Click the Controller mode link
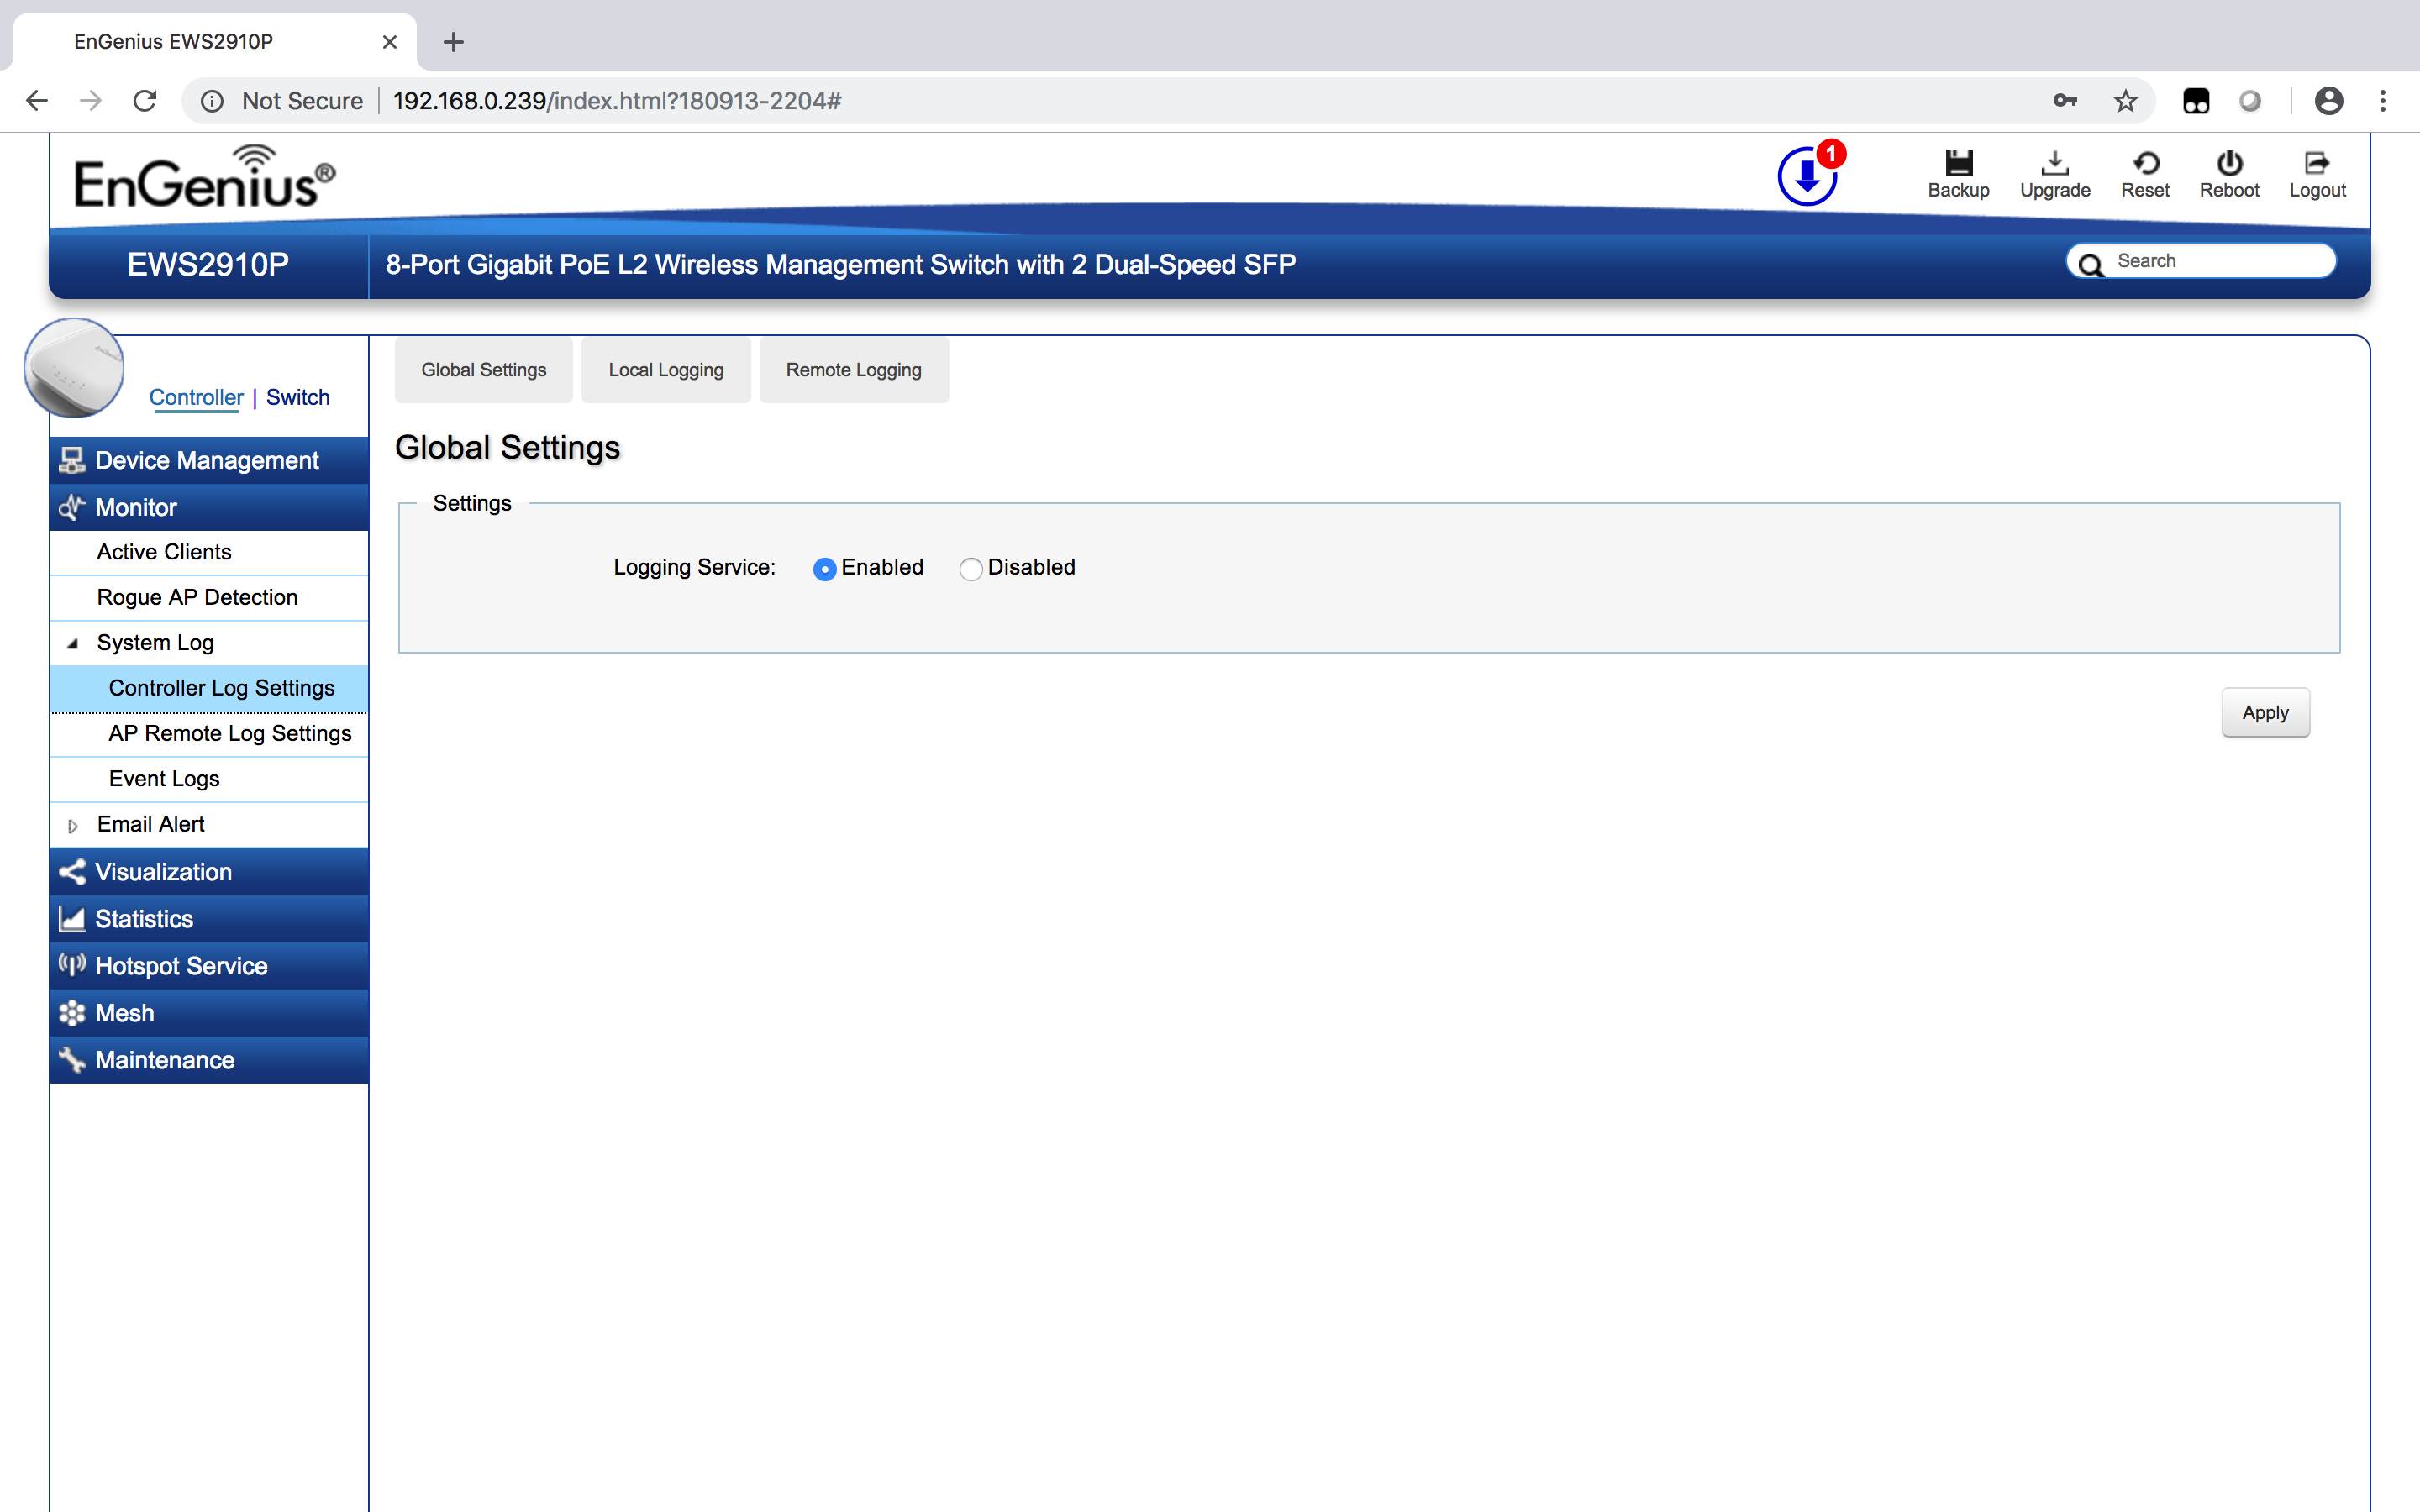Image resolution: width=2420 pixels, height=1512 pixels. [196, 397]
